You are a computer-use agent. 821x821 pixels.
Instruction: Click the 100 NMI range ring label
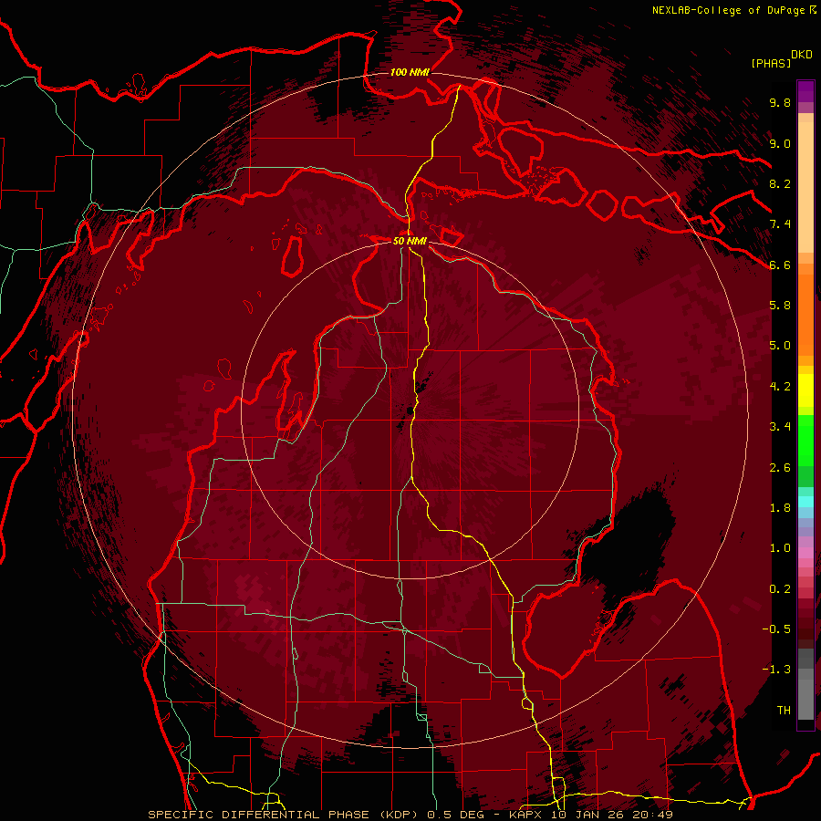[410, 72]
